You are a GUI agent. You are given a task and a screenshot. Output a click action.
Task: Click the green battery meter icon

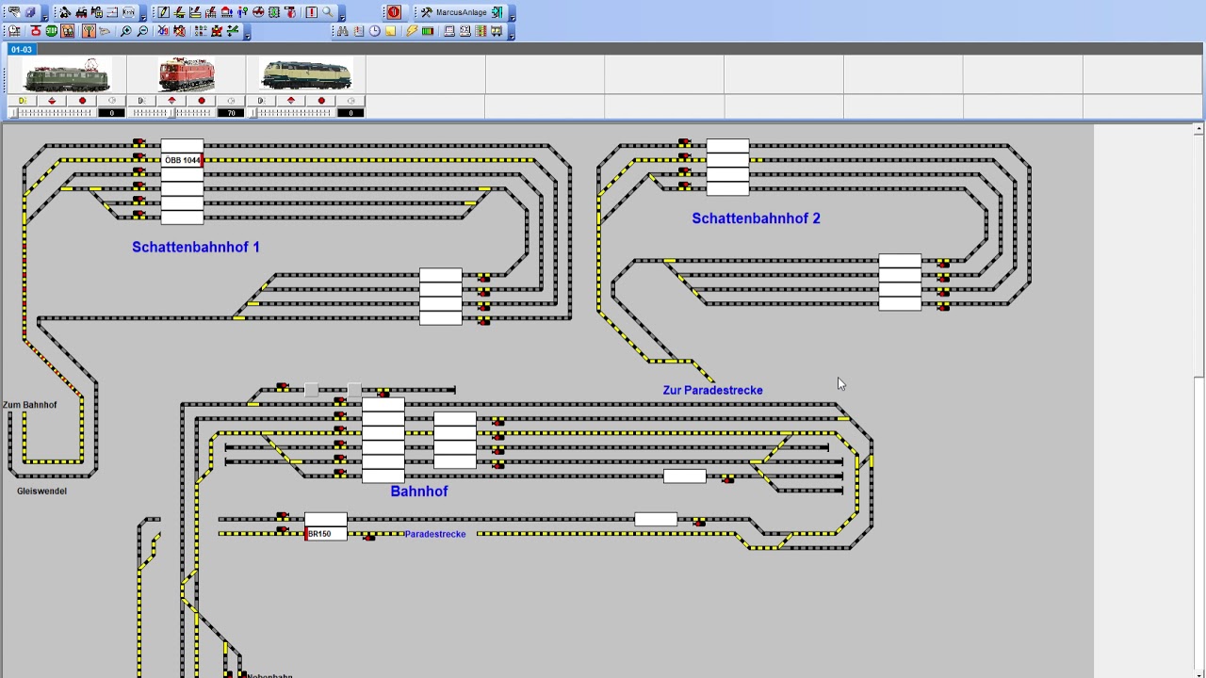428,31
